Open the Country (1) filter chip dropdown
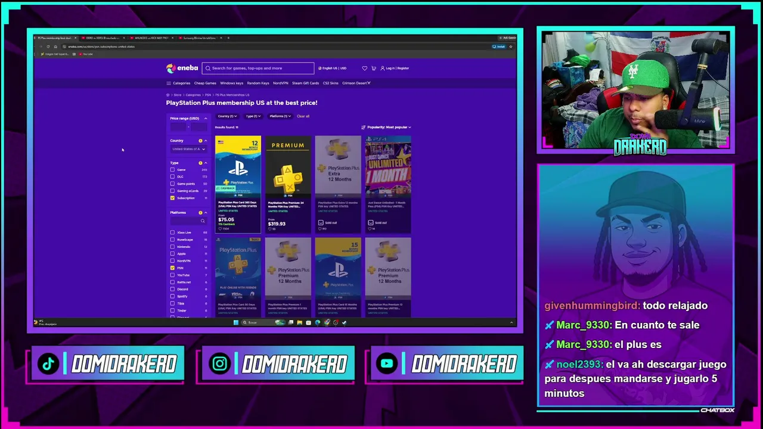763x429 pixels. [x=227, y=116]
